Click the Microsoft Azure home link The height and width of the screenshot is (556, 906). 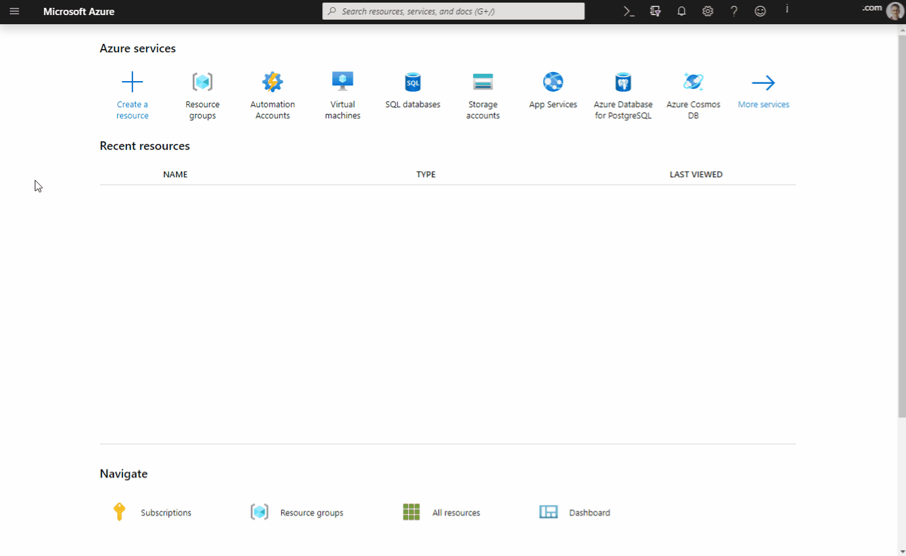[x=79, y=11]
